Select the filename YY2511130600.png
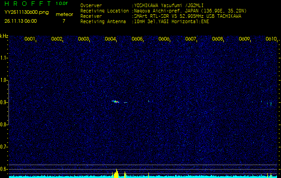 coord(26,12)
